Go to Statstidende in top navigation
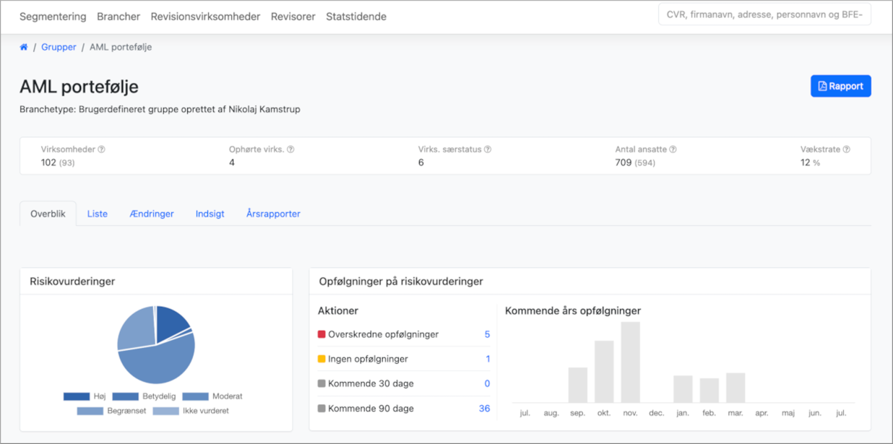 356,17
